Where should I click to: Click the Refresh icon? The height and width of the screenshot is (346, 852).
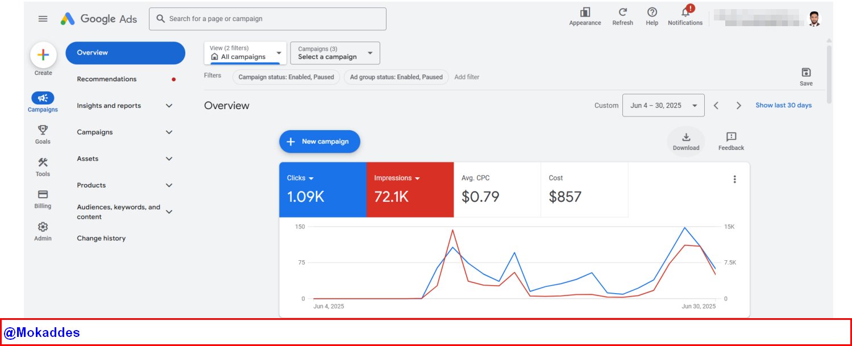pyautogui.click(x=623, y=12)
